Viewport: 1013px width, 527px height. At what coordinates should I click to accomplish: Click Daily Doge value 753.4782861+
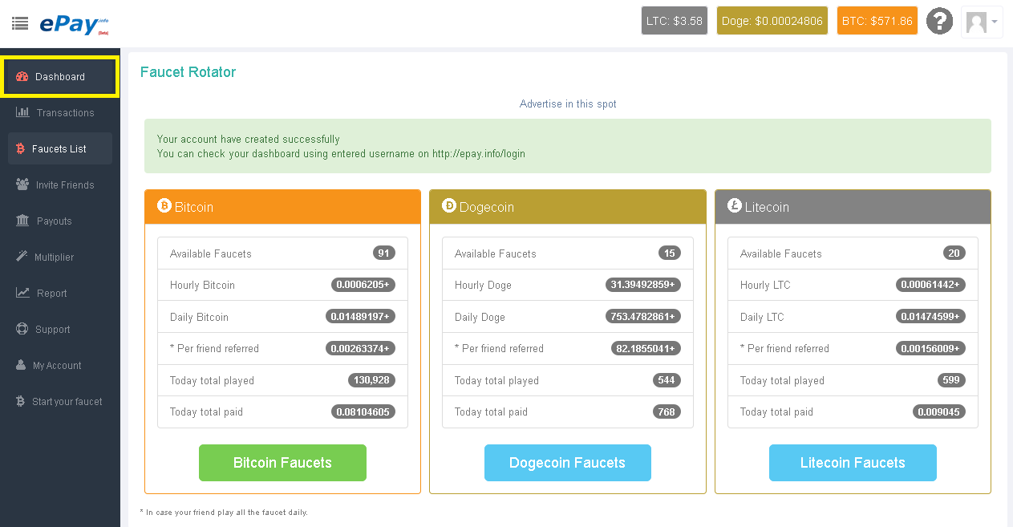tap(643, 317)
